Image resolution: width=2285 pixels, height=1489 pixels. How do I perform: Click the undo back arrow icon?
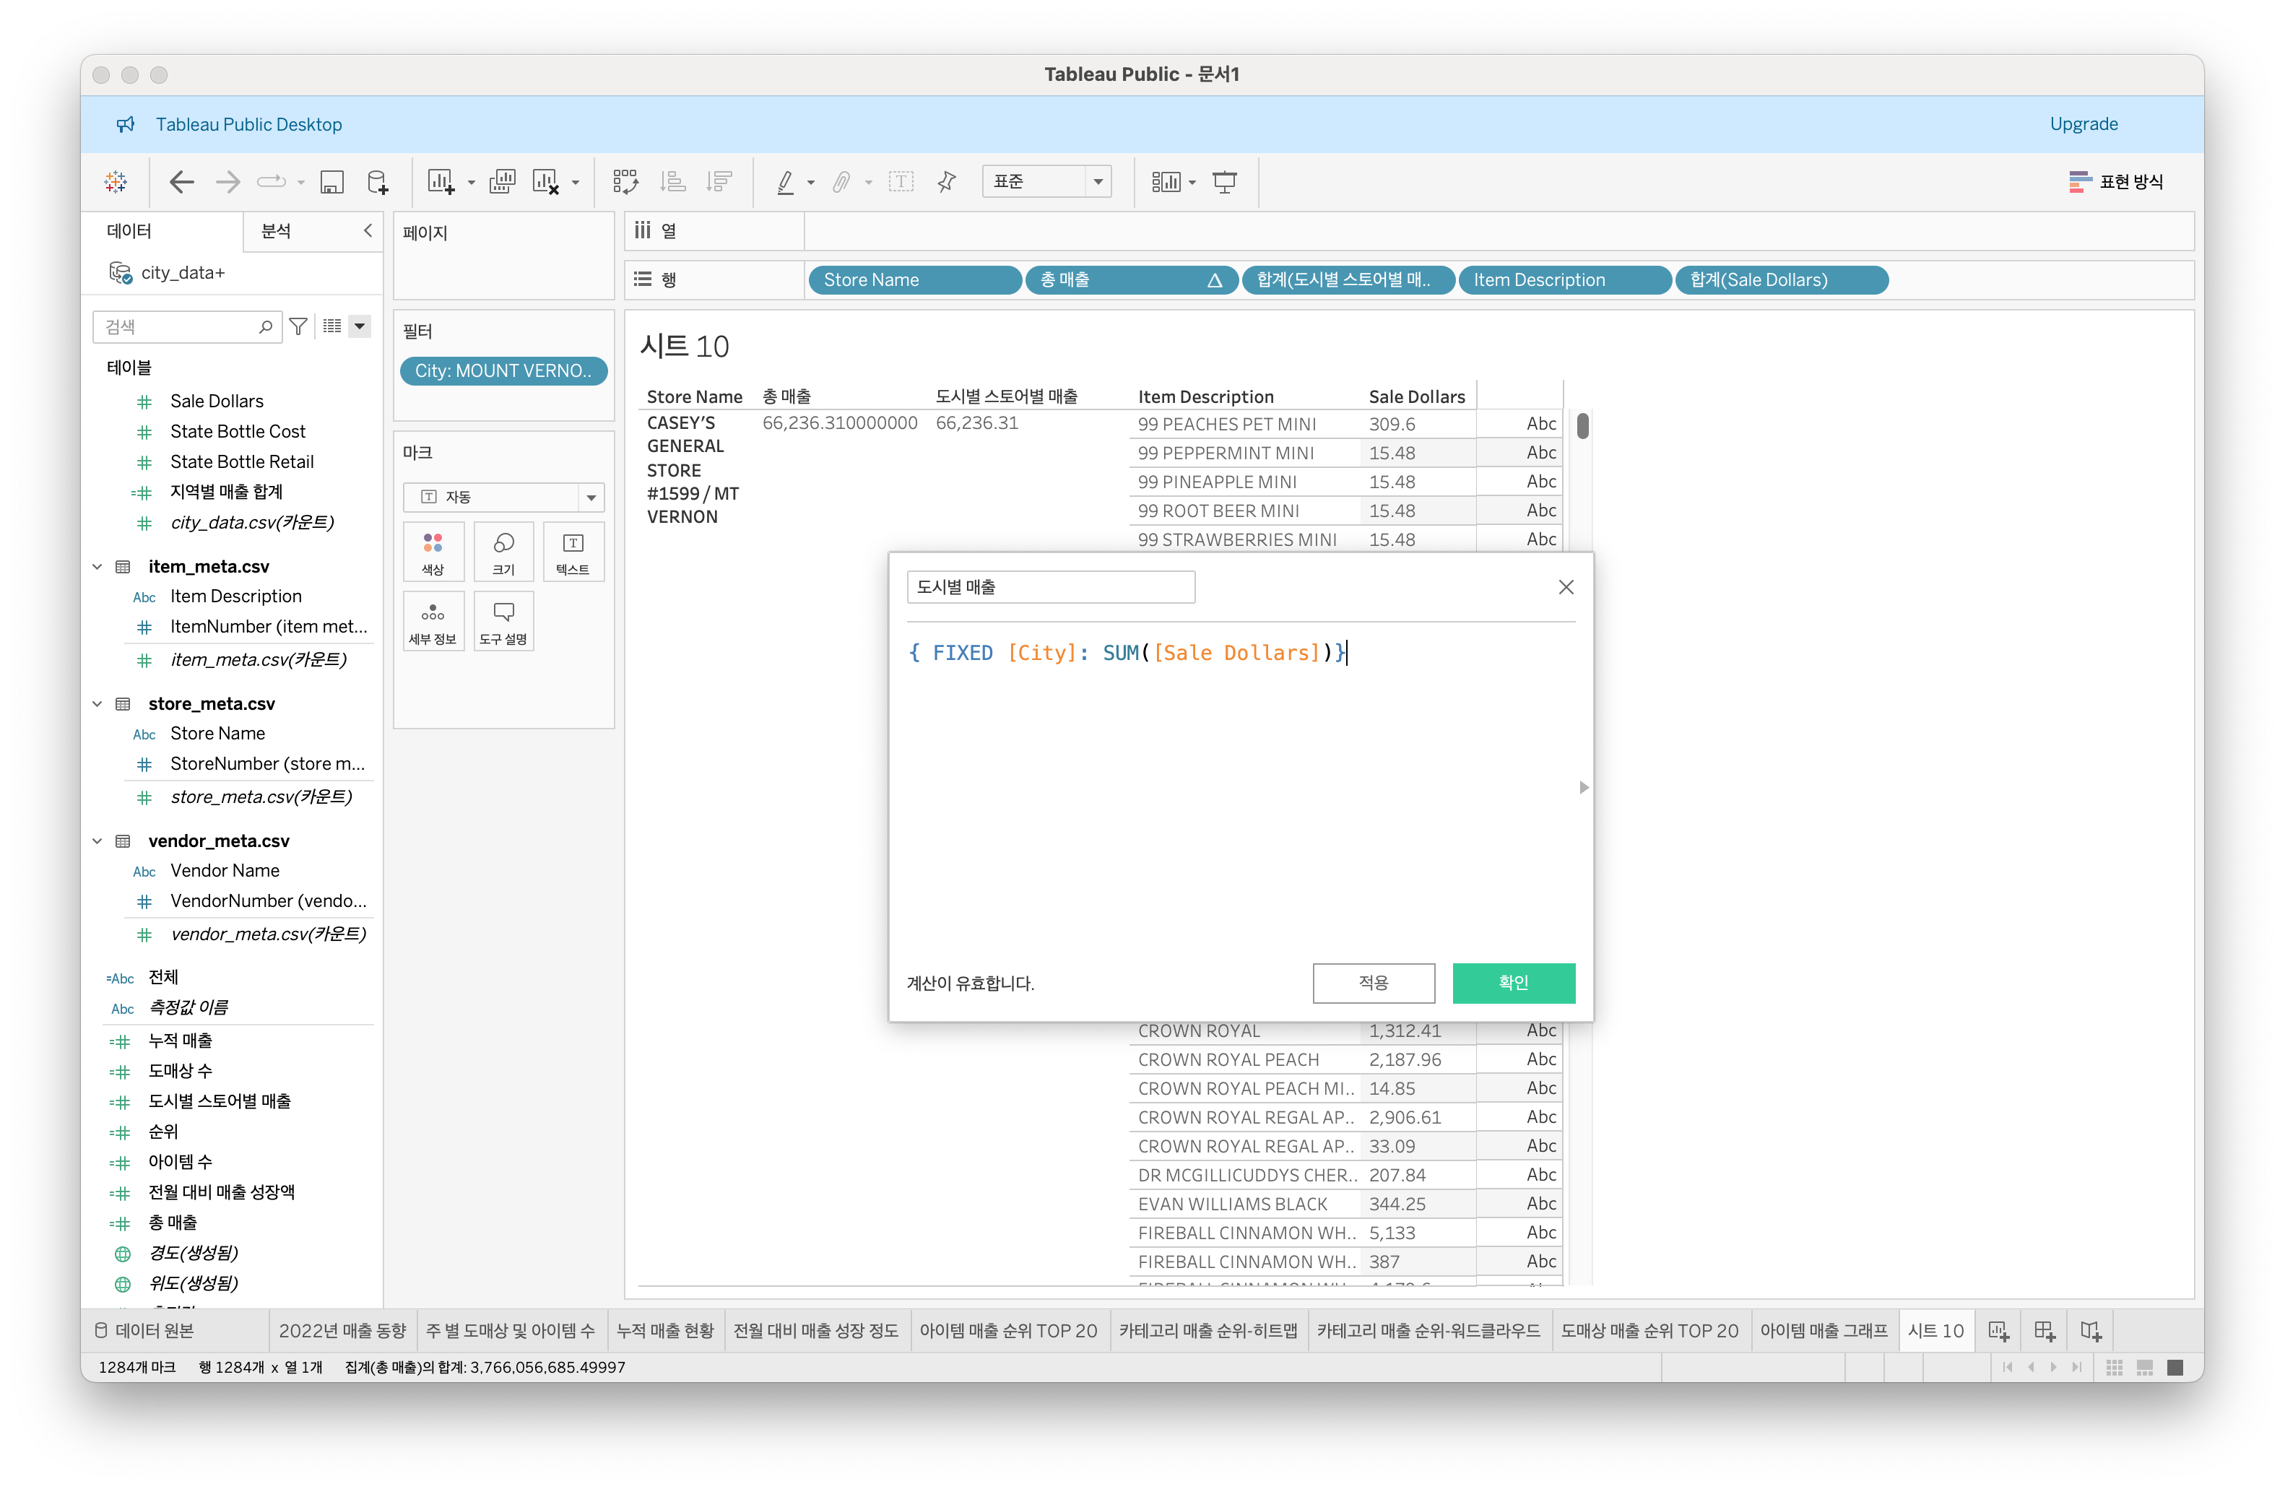click(181, 181)
